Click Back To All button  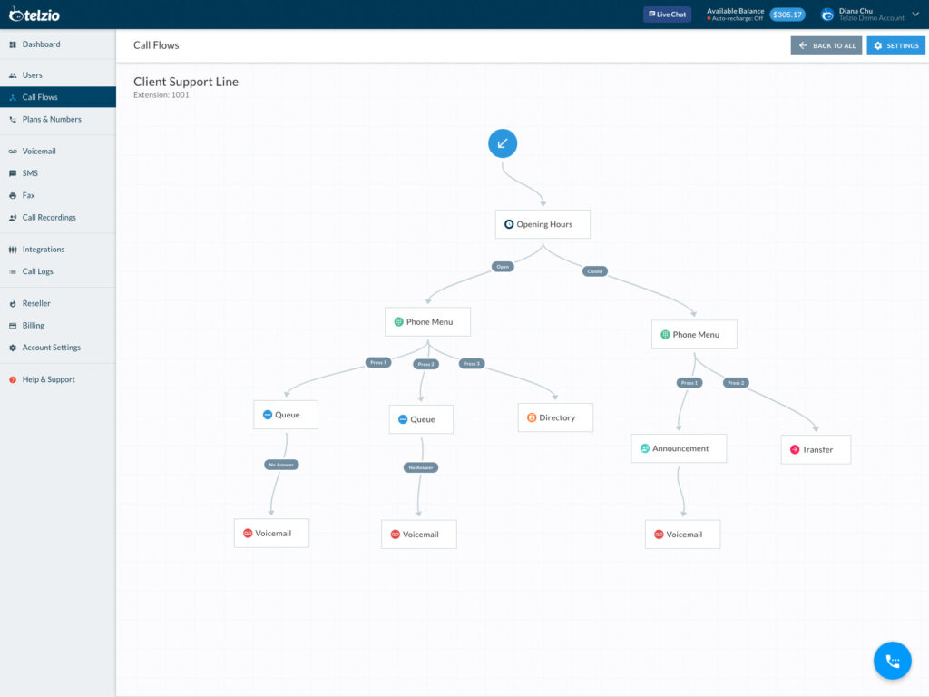point(826,45)
